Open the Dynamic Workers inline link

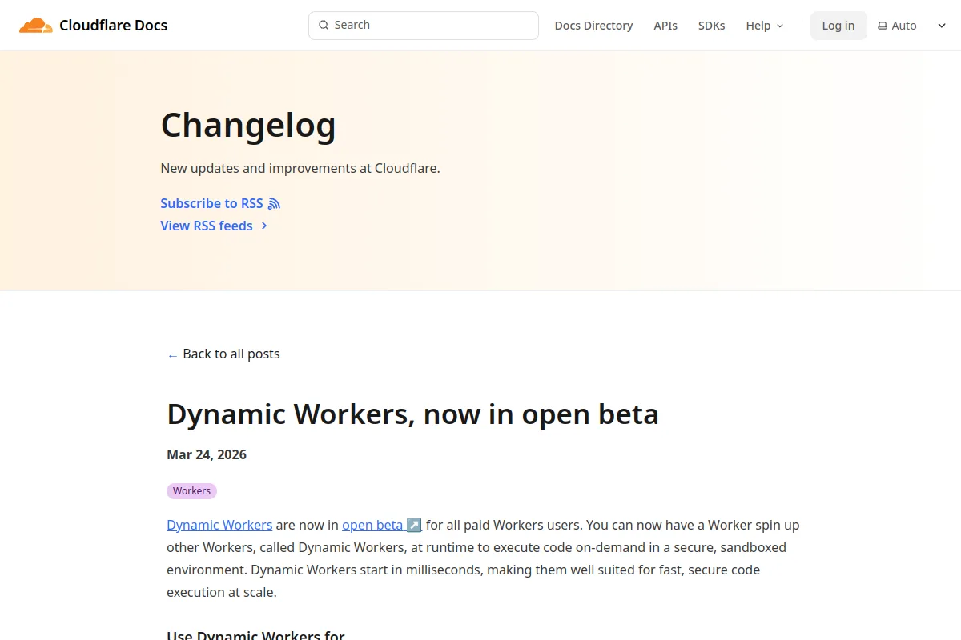click(x=219, y=525)
